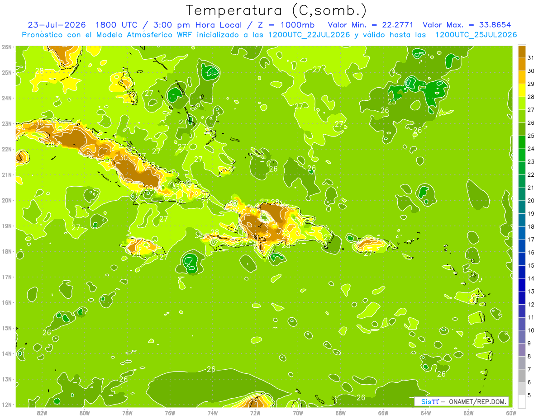Select the forecast date "23-Jul-2026"

(x=57, y=25)
